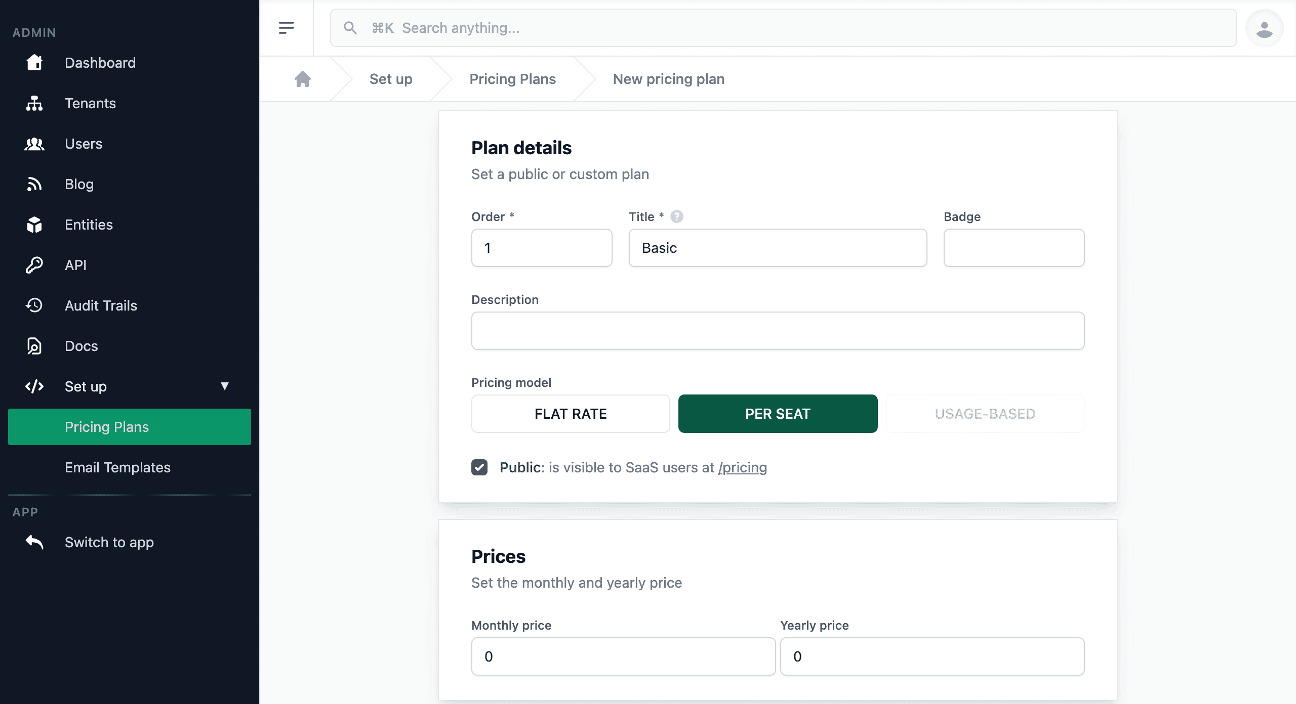
Task: Click the Users group icon
Action: [34, 144]
